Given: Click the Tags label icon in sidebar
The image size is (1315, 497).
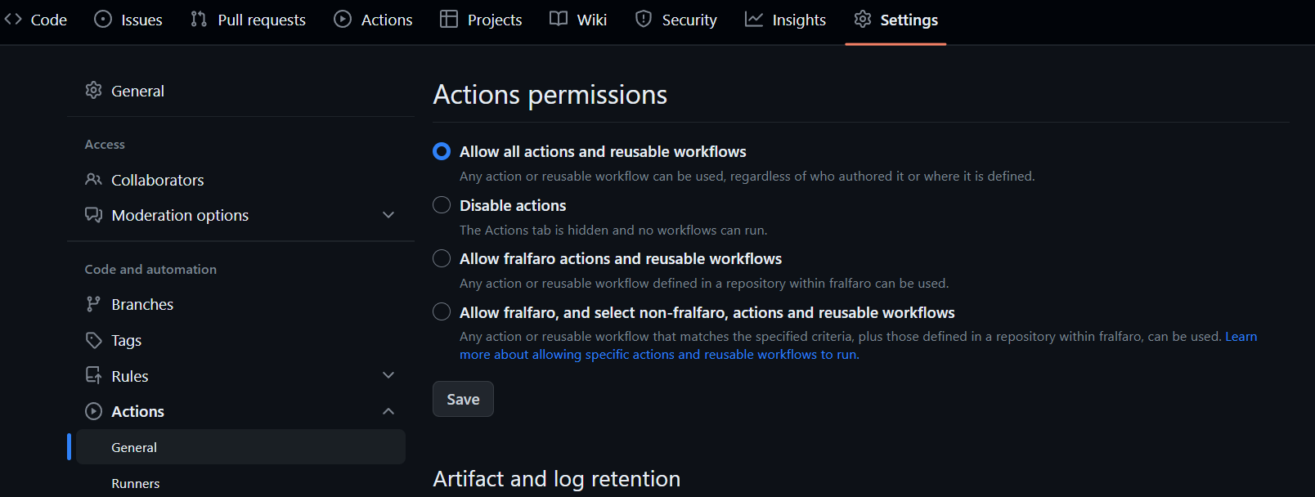Looking at the screenshot, I should coord(94,340).
